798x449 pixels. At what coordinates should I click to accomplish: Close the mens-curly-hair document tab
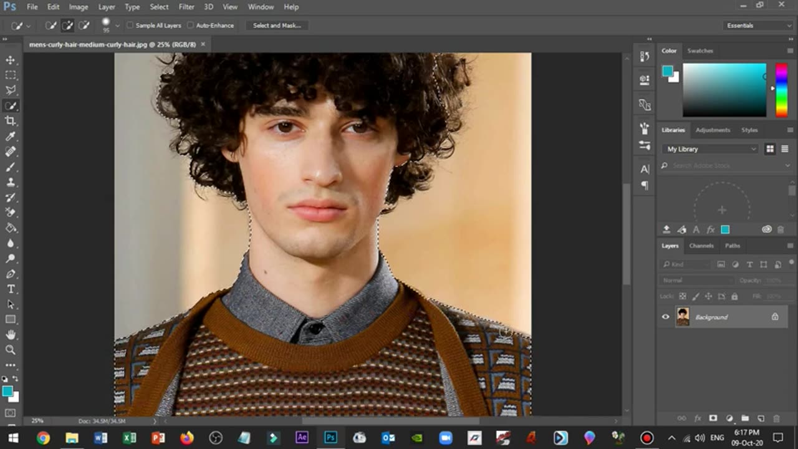coord(203,44)
